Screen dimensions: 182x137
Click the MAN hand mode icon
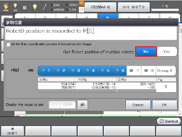click(x=6, y=7)
